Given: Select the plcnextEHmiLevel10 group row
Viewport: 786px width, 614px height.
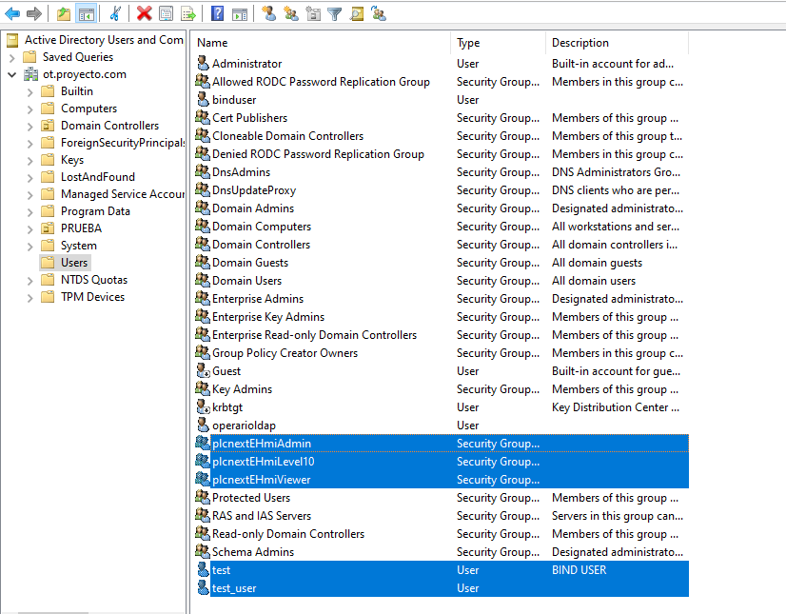Looking at the screenshot, I should [x=442, y=462].
